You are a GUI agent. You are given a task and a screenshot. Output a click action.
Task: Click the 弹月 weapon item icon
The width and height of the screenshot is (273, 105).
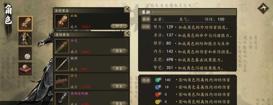point(62,81)
